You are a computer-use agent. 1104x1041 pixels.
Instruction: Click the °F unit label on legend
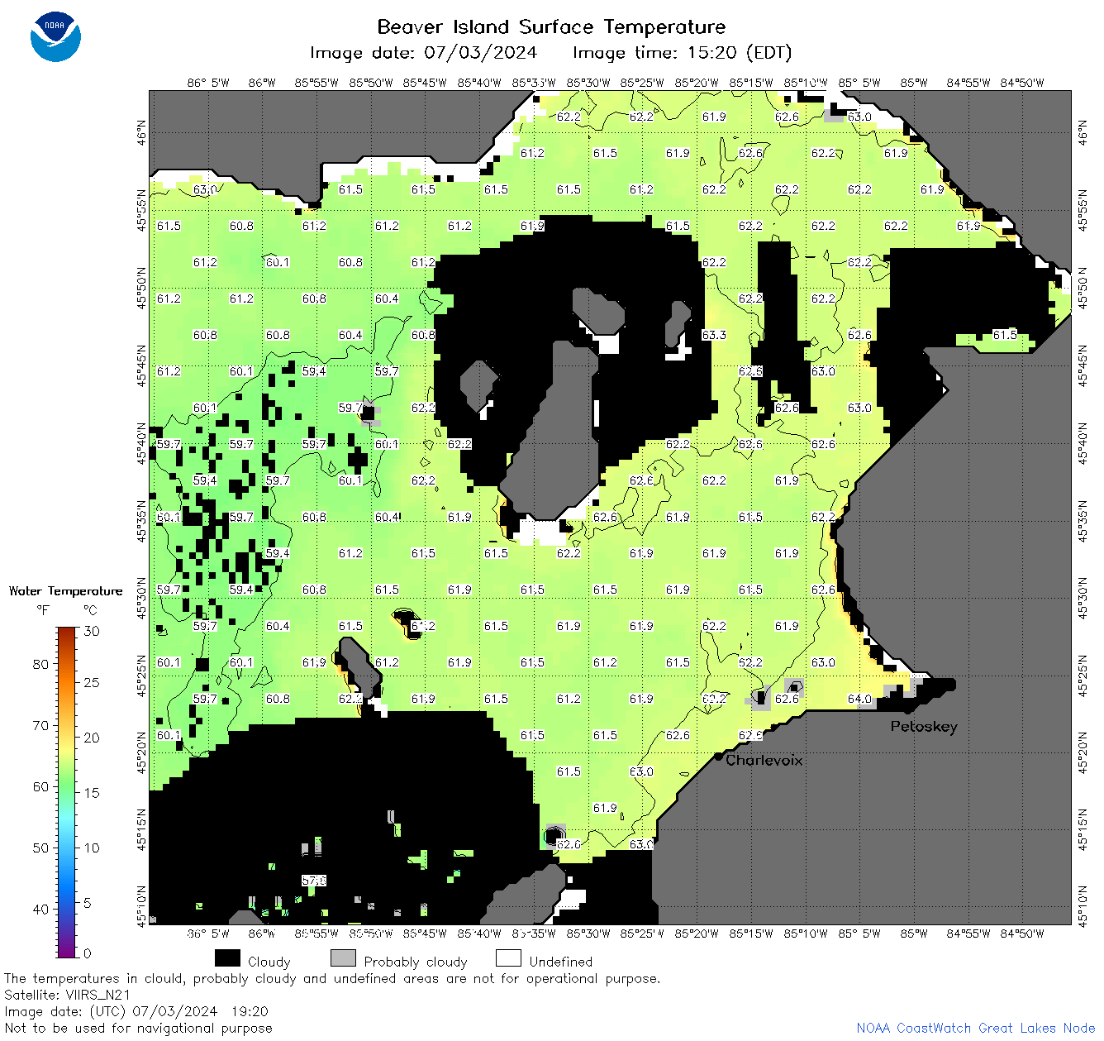coord(43,610)
